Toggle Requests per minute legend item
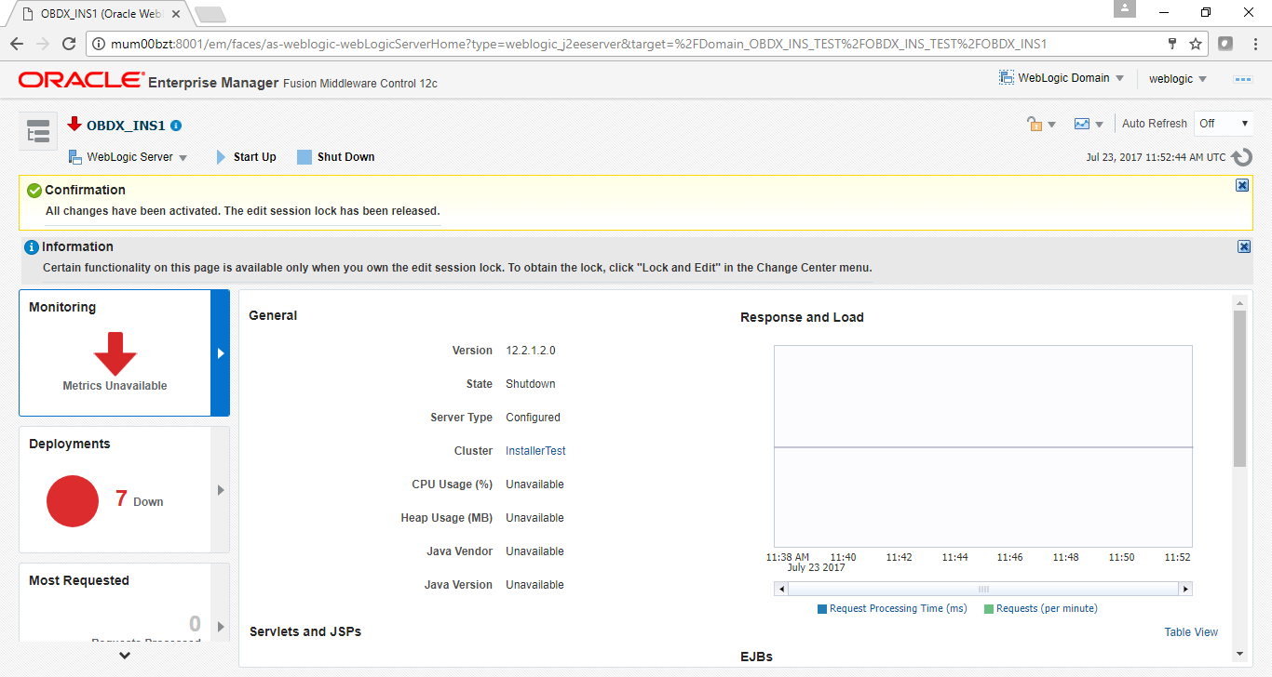The width and height of the screenshot is (1272, 677). click(1040, 609)
